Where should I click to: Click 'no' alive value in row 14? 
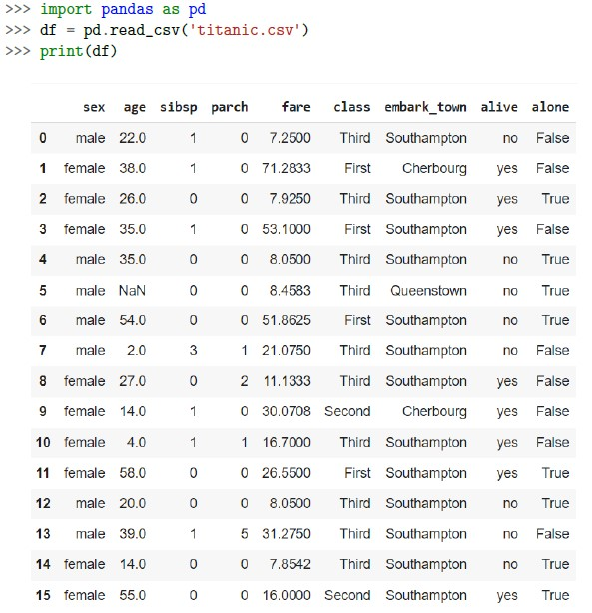point(510,565)
